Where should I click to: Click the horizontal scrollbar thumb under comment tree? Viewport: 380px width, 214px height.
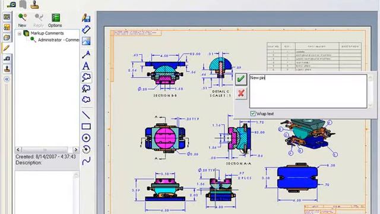[45, 150]
